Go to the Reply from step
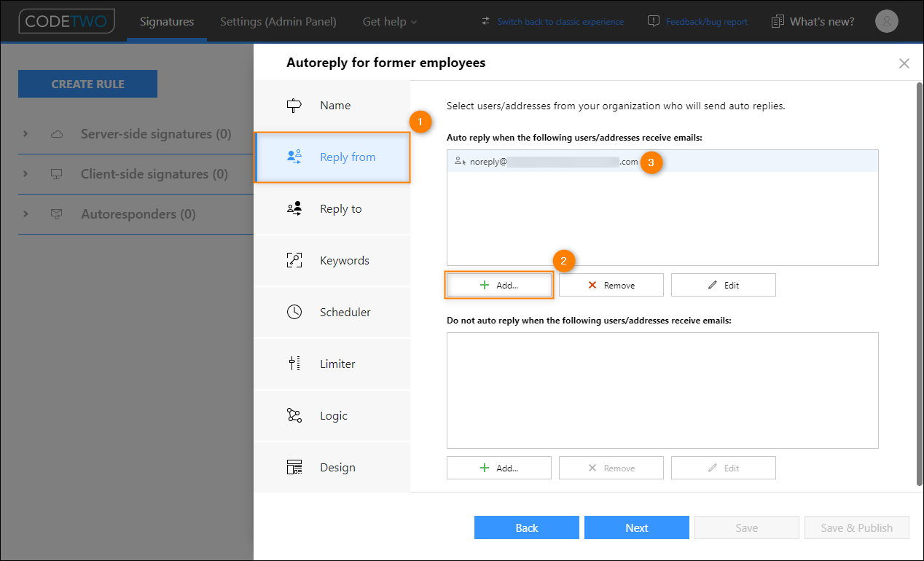 332,157
